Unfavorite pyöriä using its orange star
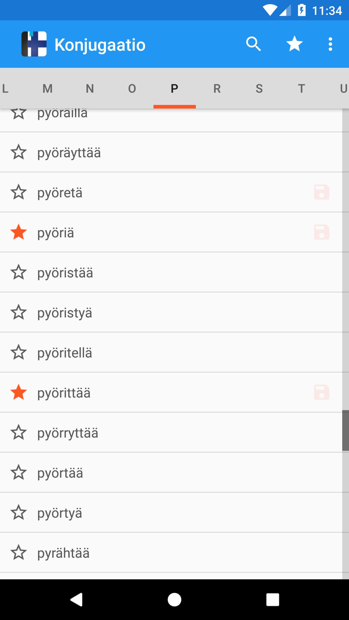 (x=19, y=232)
